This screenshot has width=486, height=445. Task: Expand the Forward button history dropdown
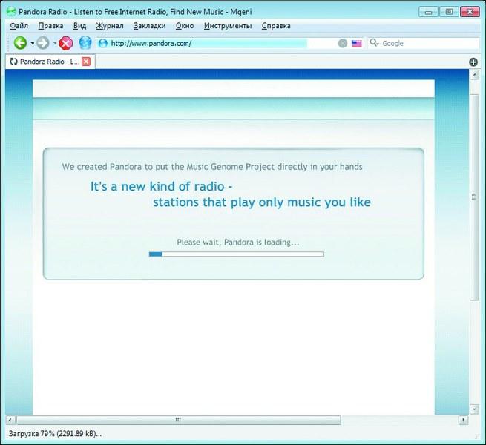(55, 43)
